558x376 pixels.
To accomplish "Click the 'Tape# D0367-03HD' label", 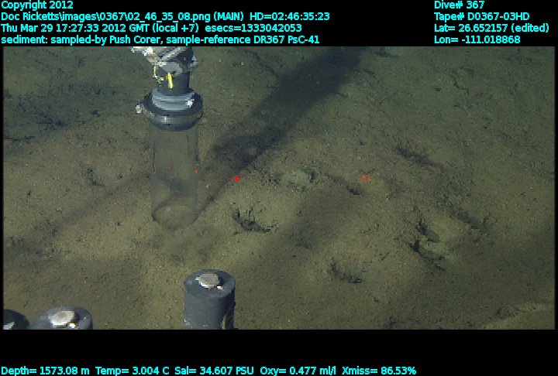I will click(481, 16).
